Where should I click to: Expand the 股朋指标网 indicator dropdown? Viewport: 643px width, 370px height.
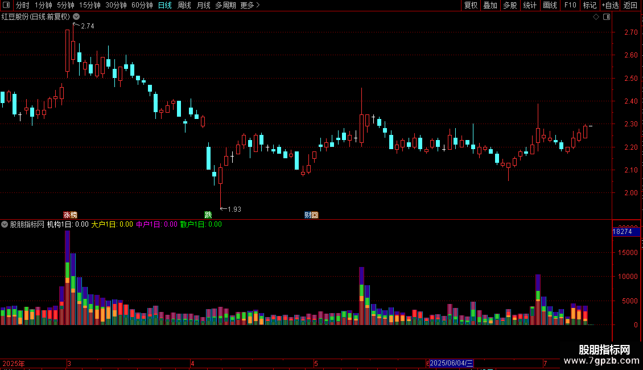coord(5,224)
